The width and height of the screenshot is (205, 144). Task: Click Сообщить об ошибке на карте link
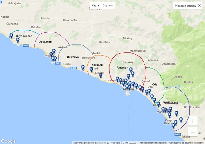click(187, 143)
